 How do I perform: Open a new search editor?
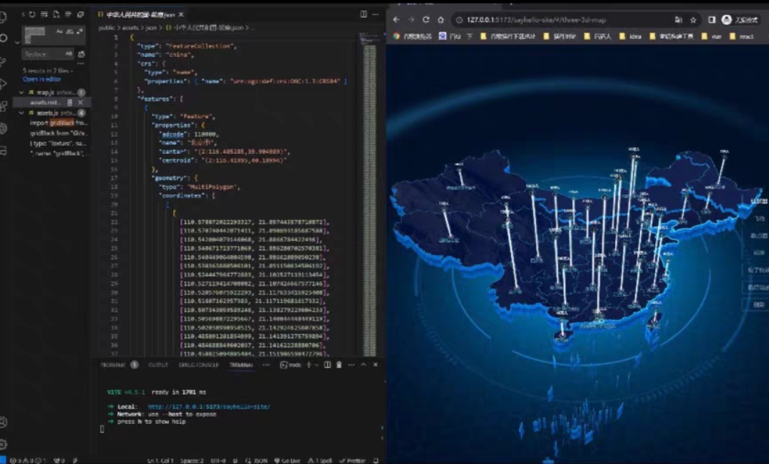[56, 14]
